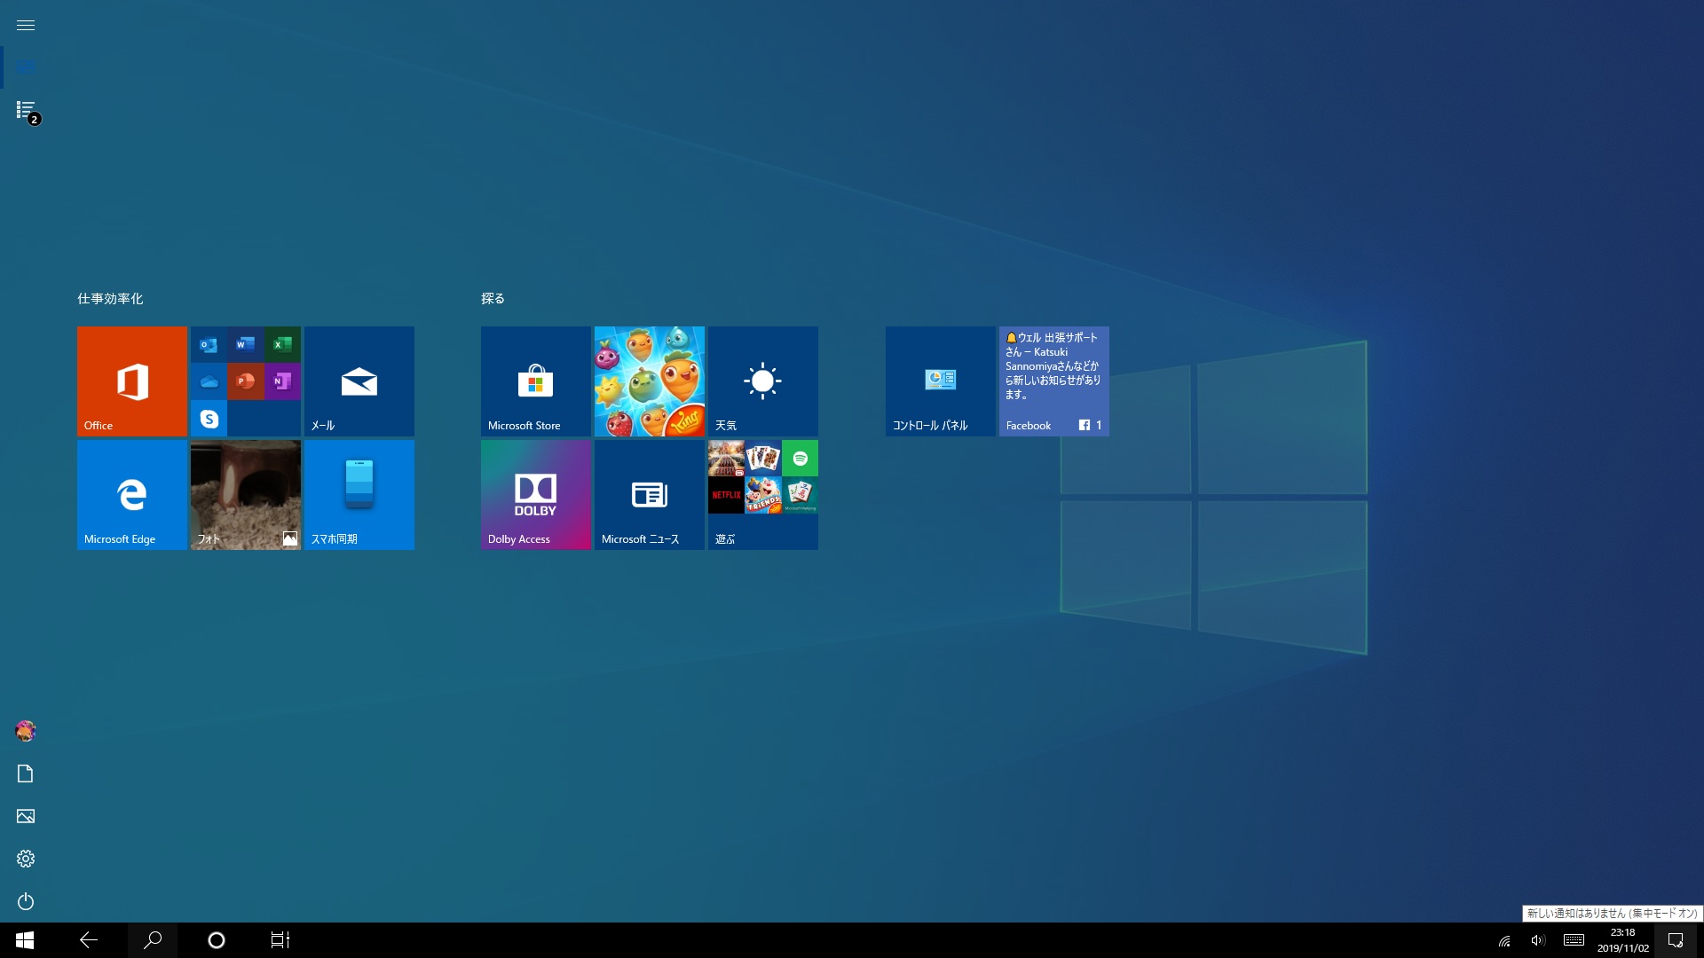Expand the all apps list icon

pyautogui.click(x=25, y=110)
